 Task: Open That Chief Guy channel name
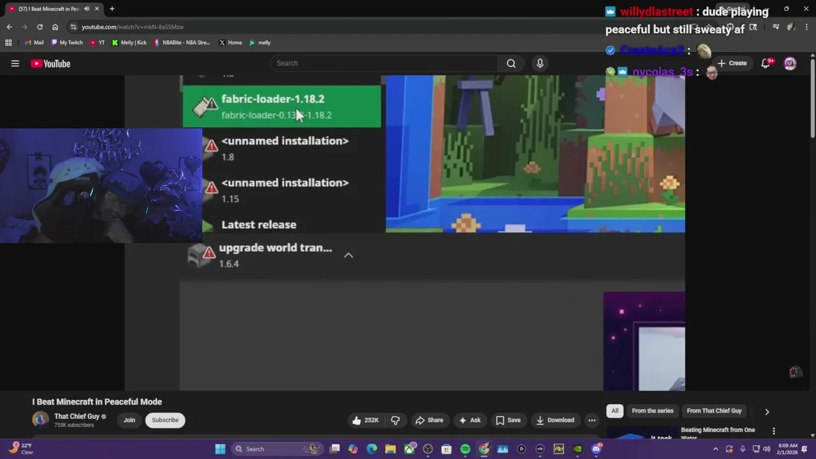coord(76,416)
